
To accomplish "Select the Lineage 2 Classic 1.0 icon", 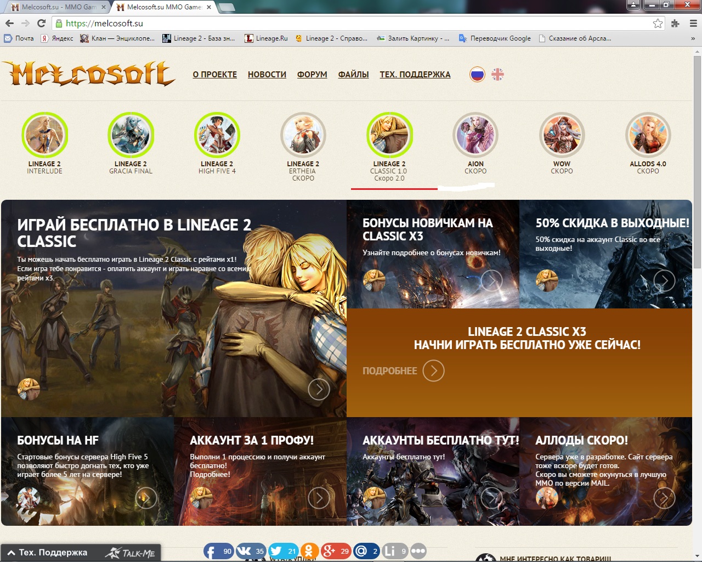I will pyautogui.click(x=389, y=135).
